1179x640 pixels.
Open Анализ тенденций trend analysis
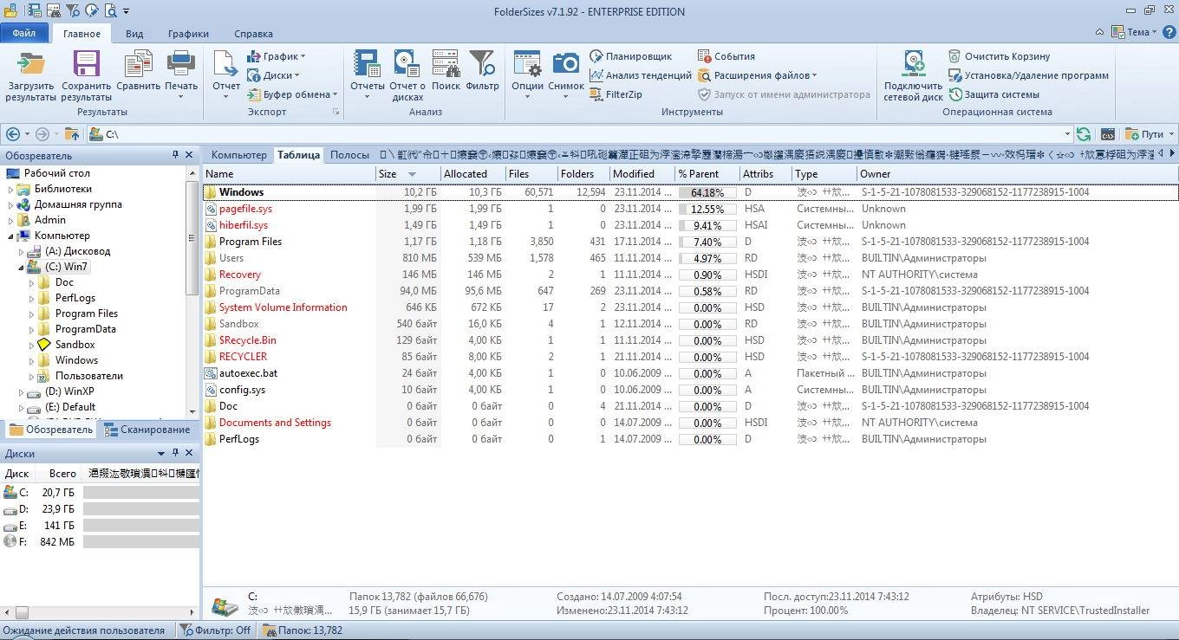pos(641,75)
